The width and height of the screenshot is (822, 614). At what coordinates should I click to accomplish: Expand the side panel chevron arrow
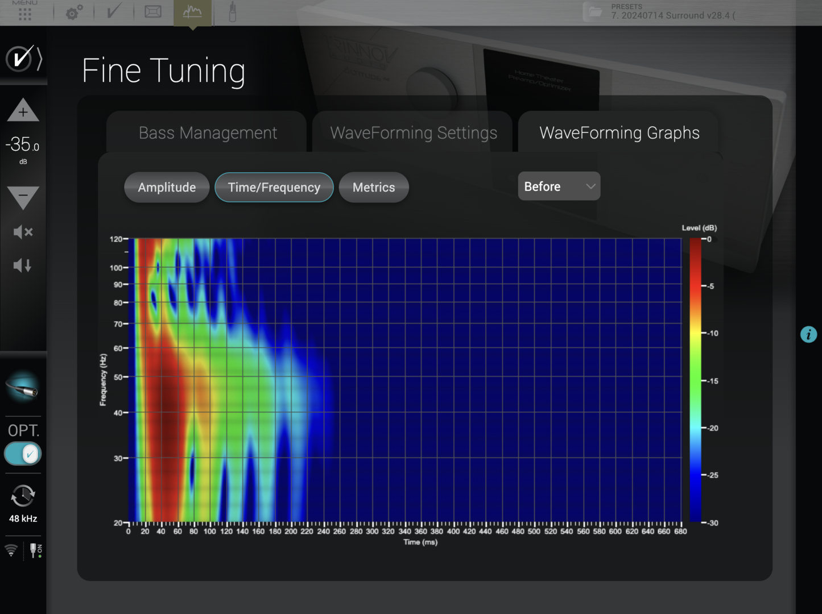tap(39, 59)
